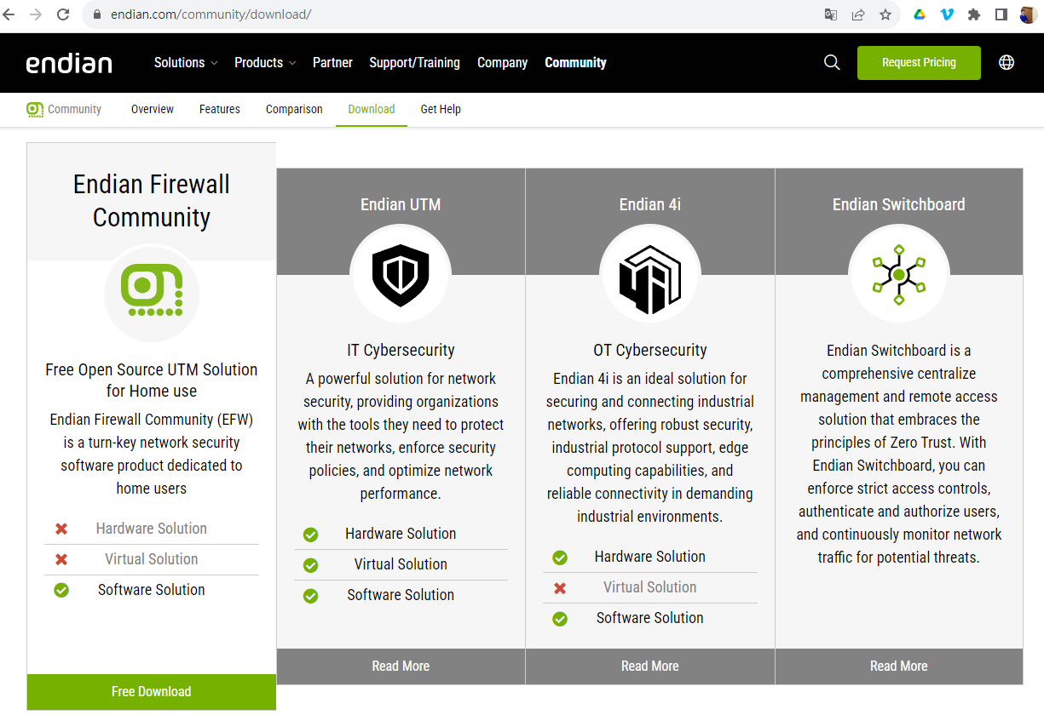Click green check next to Community Software Solution
1044x715 pixels.
[x=61, y=590]
